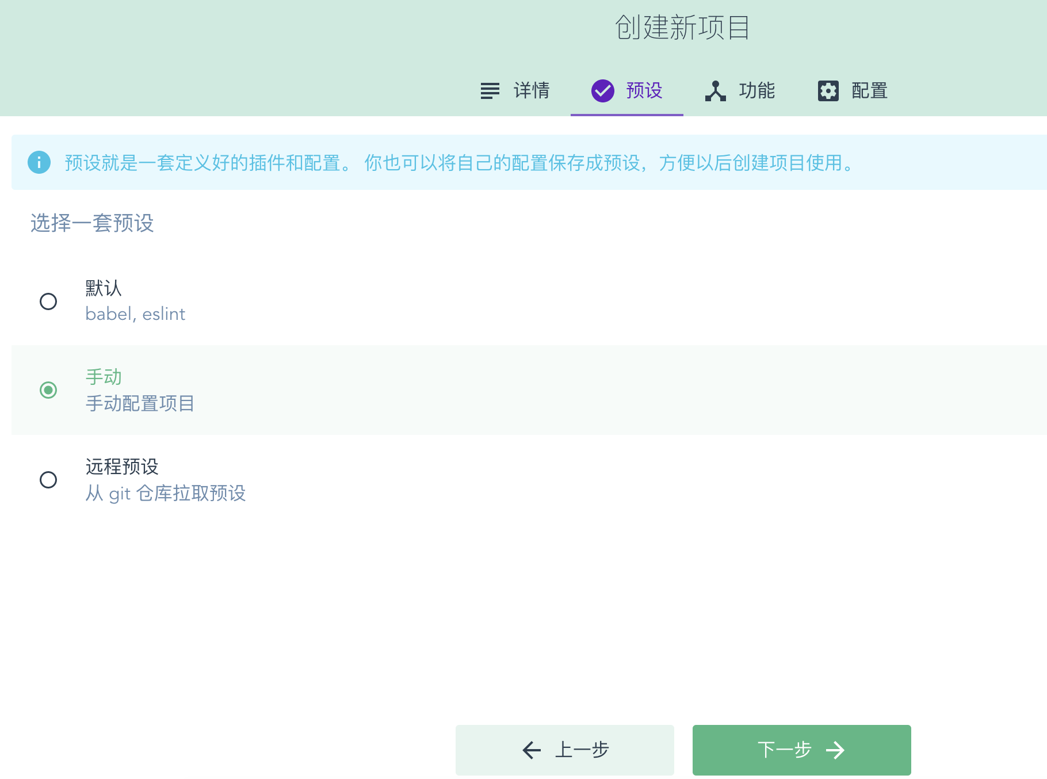Click the '从 git 仓库拉取预设' description
Viewport: 1047px width, 779px height.
pos(166,493)
